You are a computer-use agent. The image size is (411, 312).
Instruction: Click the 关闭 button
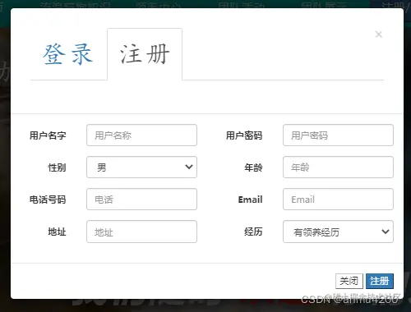point(349,281)
